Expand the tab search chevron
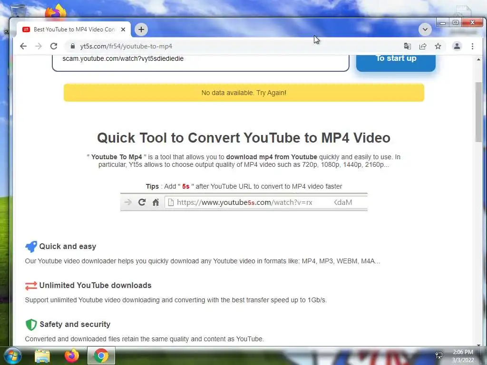 pos(425,29)
